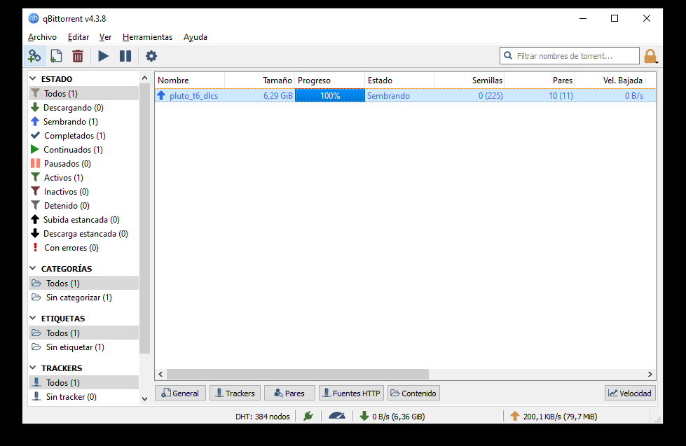Filter by Completados (1)
This screenshot has height=446, width=686.
[x=83, y=136]
